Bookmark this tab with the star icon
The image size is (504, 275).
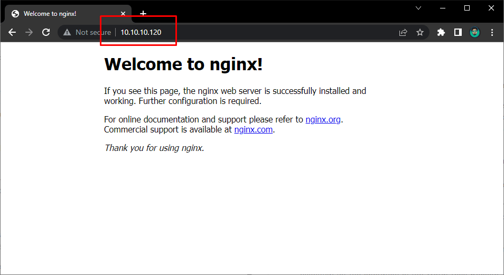pos(420,32)
